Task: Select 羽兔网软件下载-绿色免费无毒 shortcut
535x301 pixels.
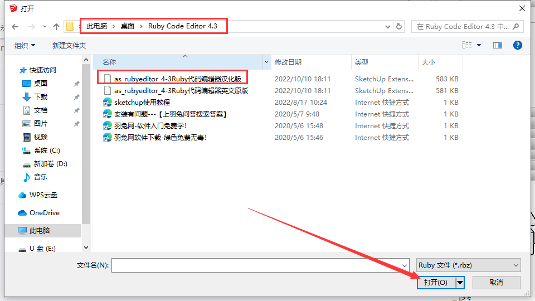Action: tap(160, 138)
